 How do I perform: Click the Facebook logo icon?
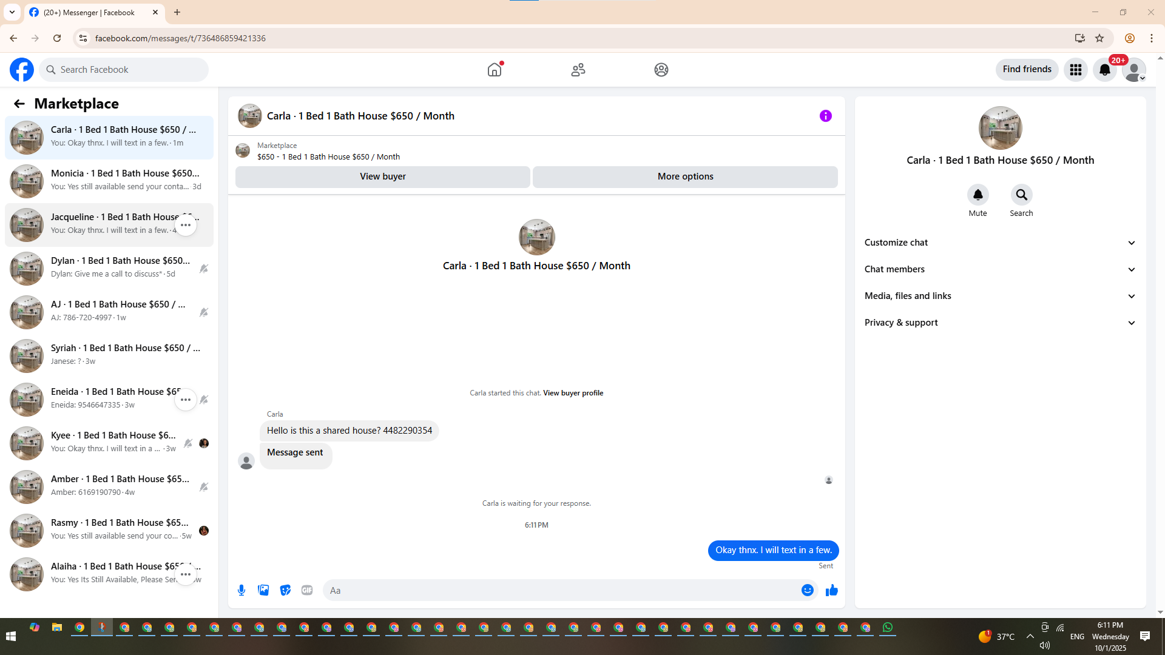22,70
